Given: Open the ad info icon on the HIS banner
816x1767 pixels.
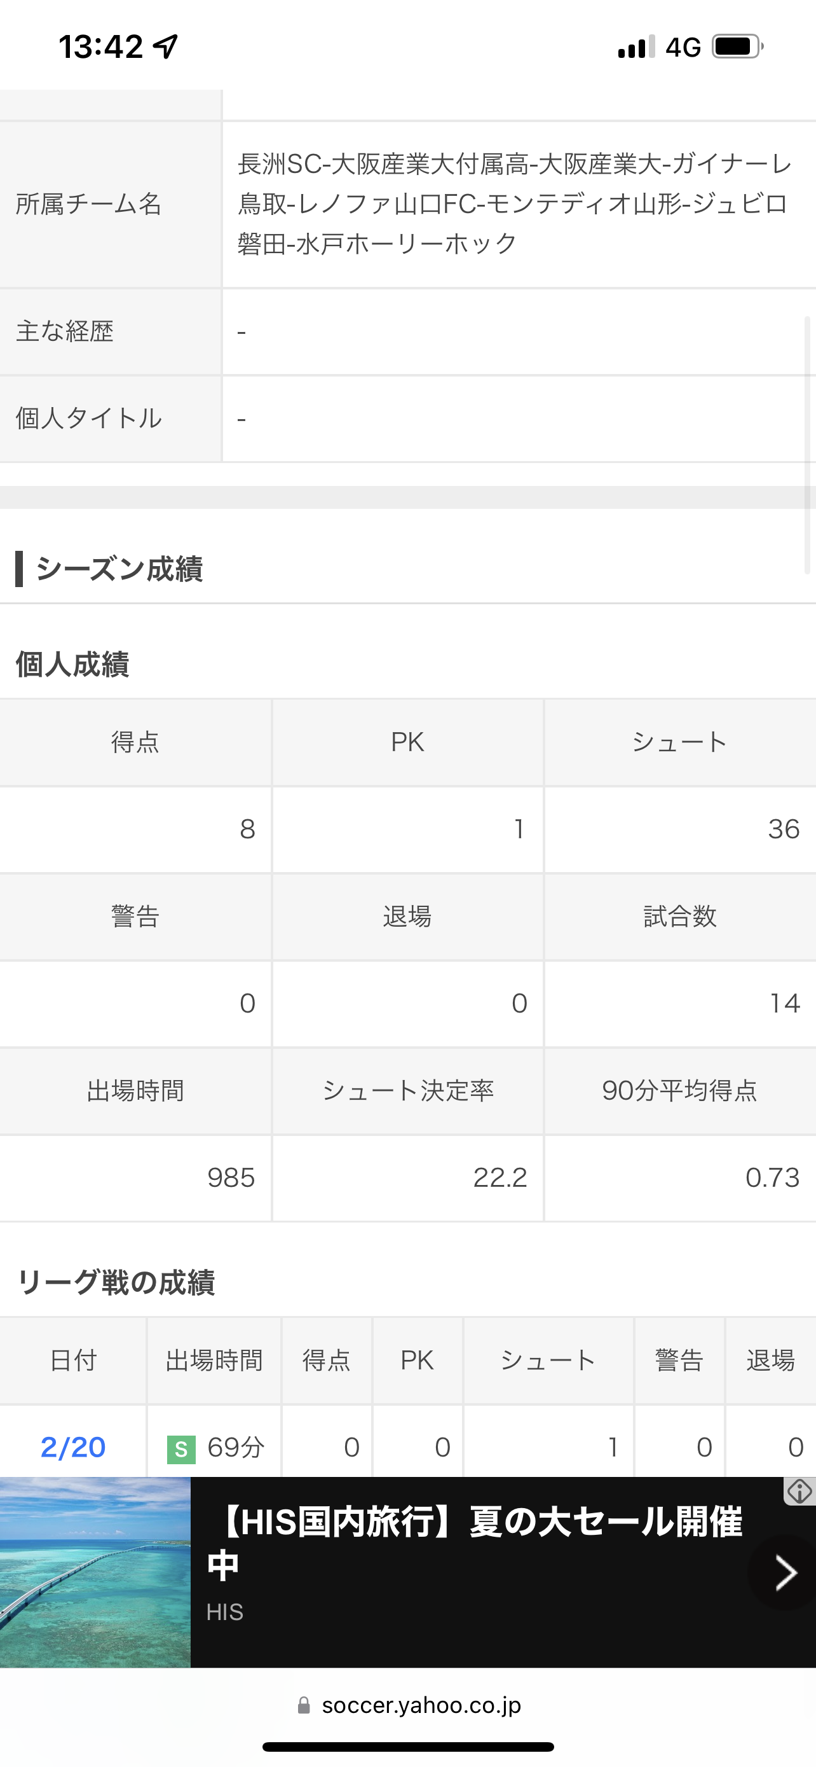Looking at the screenshot, I should pyautogui.click(x=799, y=1491).
